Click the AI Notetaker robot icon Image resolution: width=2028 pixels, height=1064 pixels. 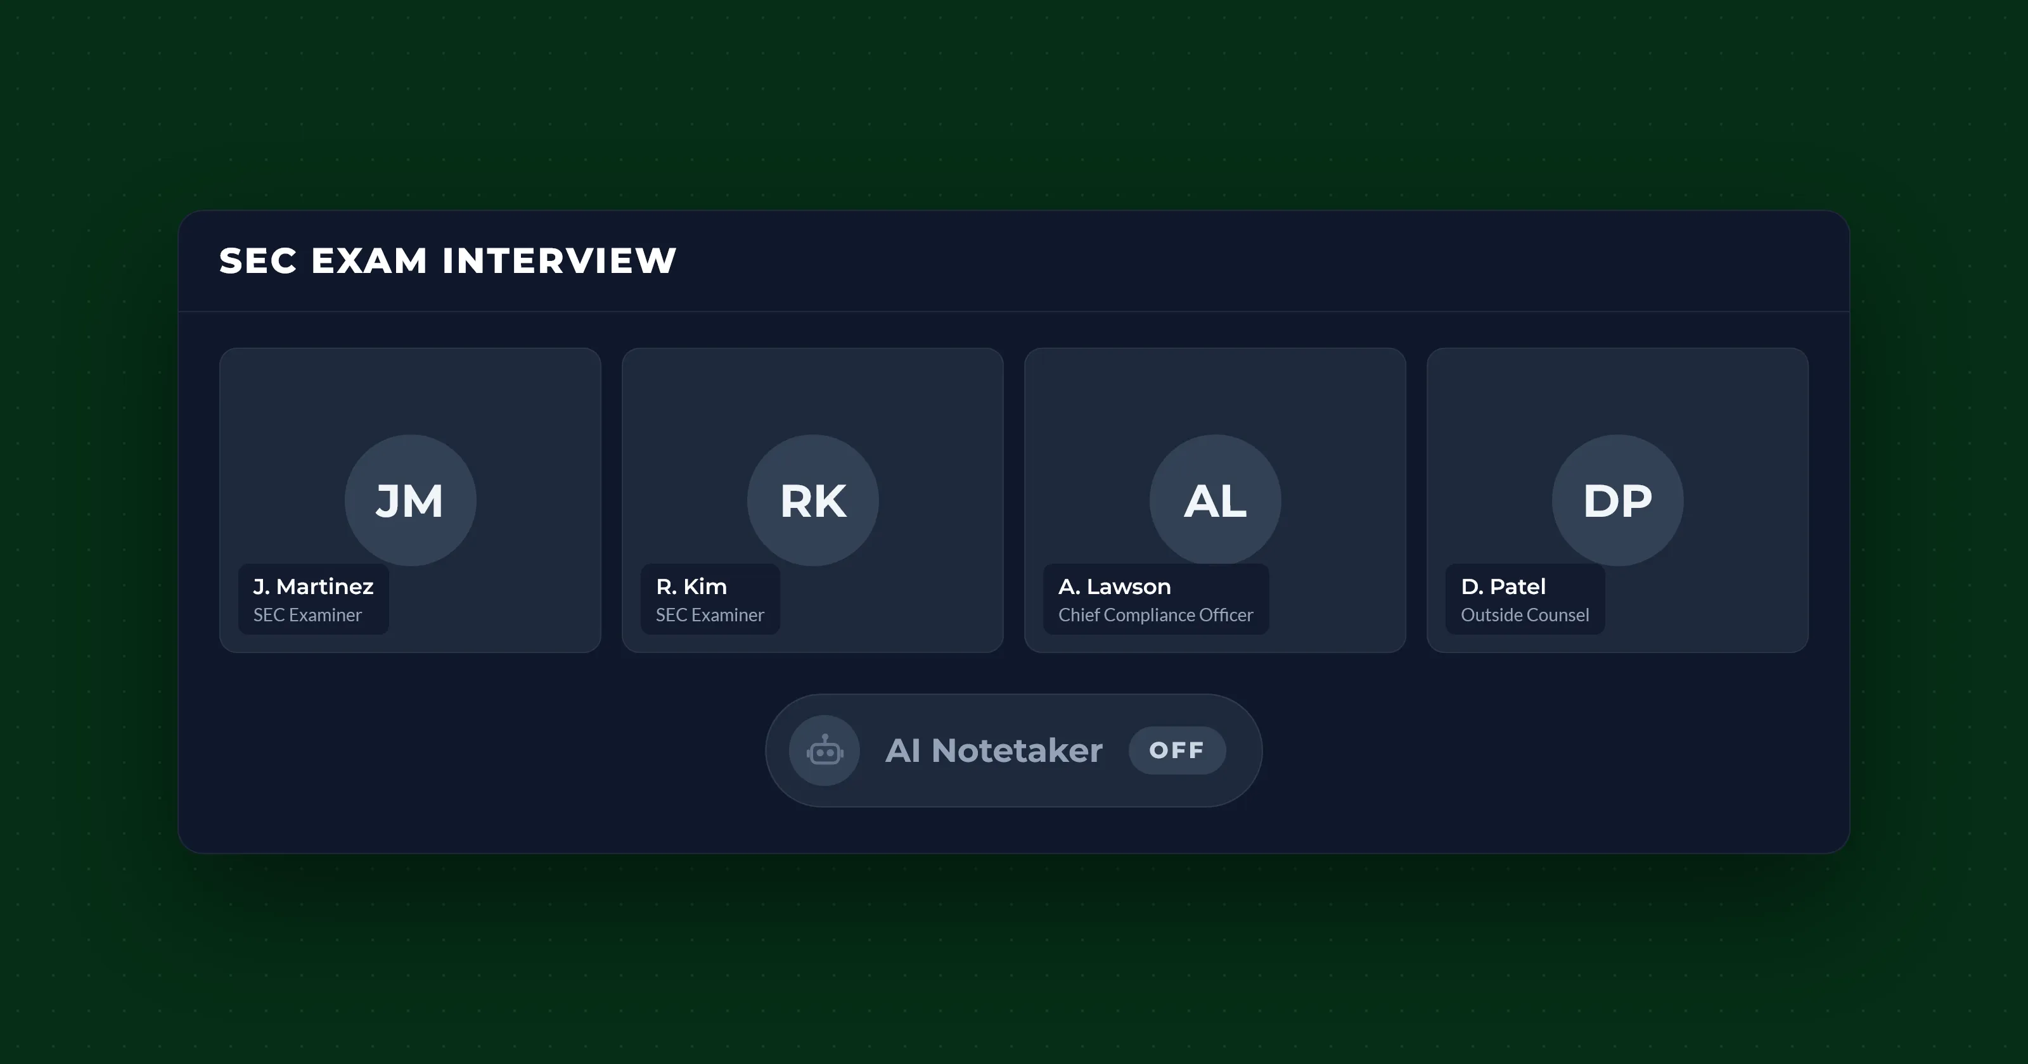click(825, 750)
